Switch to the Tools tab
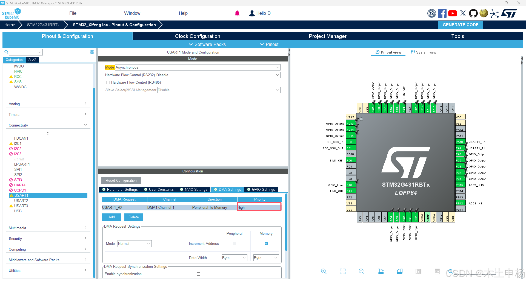The image size is (526, 282). (x=458, y=36)
